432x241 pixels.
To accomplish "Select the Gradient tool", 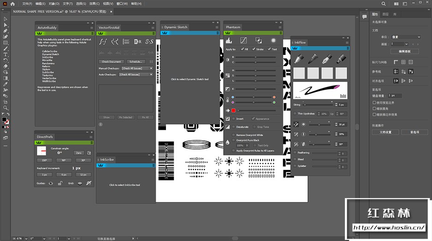I will 5,78.
